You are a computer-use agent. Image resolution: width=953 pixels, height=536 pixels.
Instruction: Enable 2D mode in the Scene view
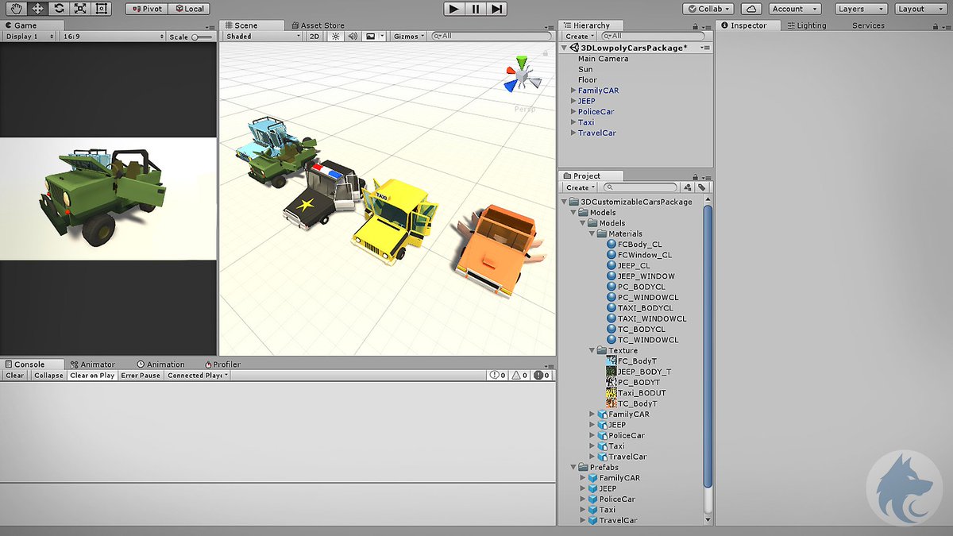(x=314, y=36)
